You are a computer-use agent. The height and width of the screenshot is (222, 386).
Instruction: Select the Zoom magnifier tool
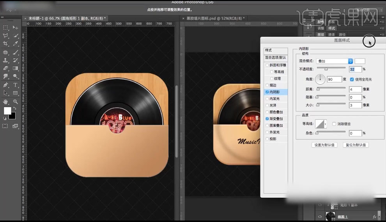point(15,101)
